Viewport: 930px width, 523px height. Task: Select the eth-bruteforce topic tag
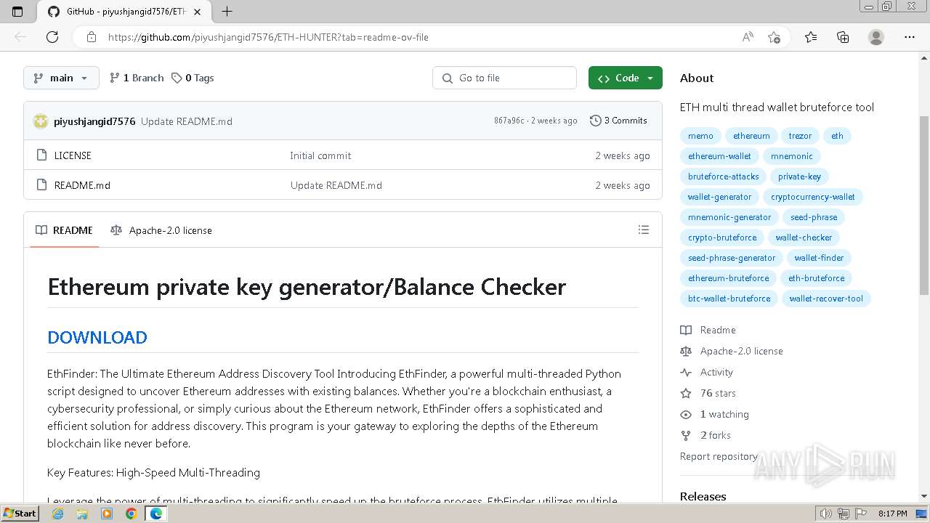(816, 278)
